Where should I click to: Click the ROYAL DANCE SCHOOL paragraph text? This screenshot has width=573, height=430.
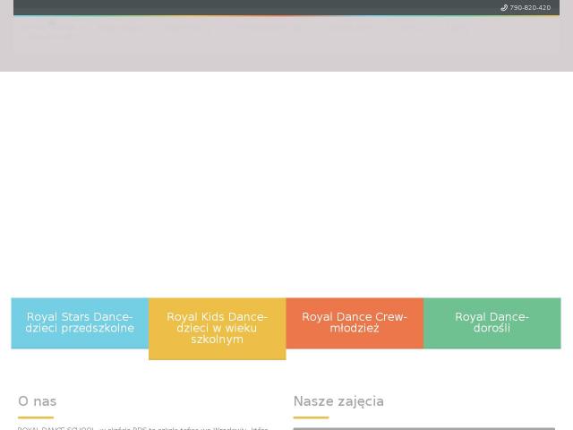point(143,428)
